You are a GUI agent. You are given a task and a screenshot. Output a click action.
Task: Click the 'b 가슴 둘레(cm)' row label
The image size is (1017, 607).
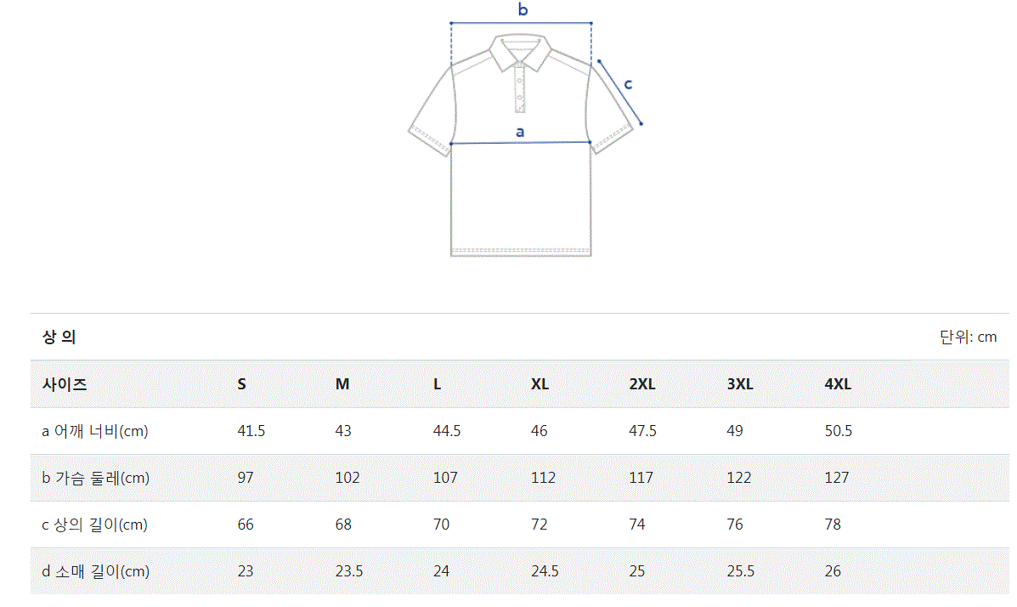(96, 478)
